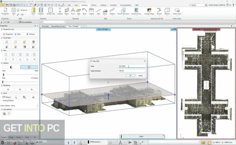Click the Room and area tool
Image resolution: width=236 pixels, height=145 pixels.
pos(123,11)
